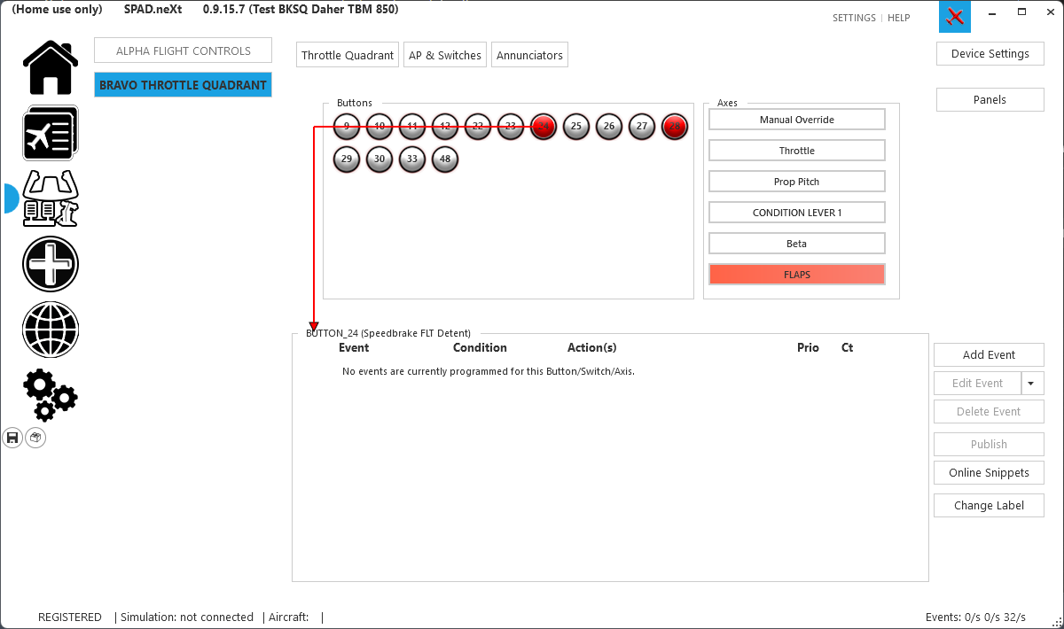Select the red round button 28
The width and height of the screenshot is (1064, 629).
click(x=675, y=127)
